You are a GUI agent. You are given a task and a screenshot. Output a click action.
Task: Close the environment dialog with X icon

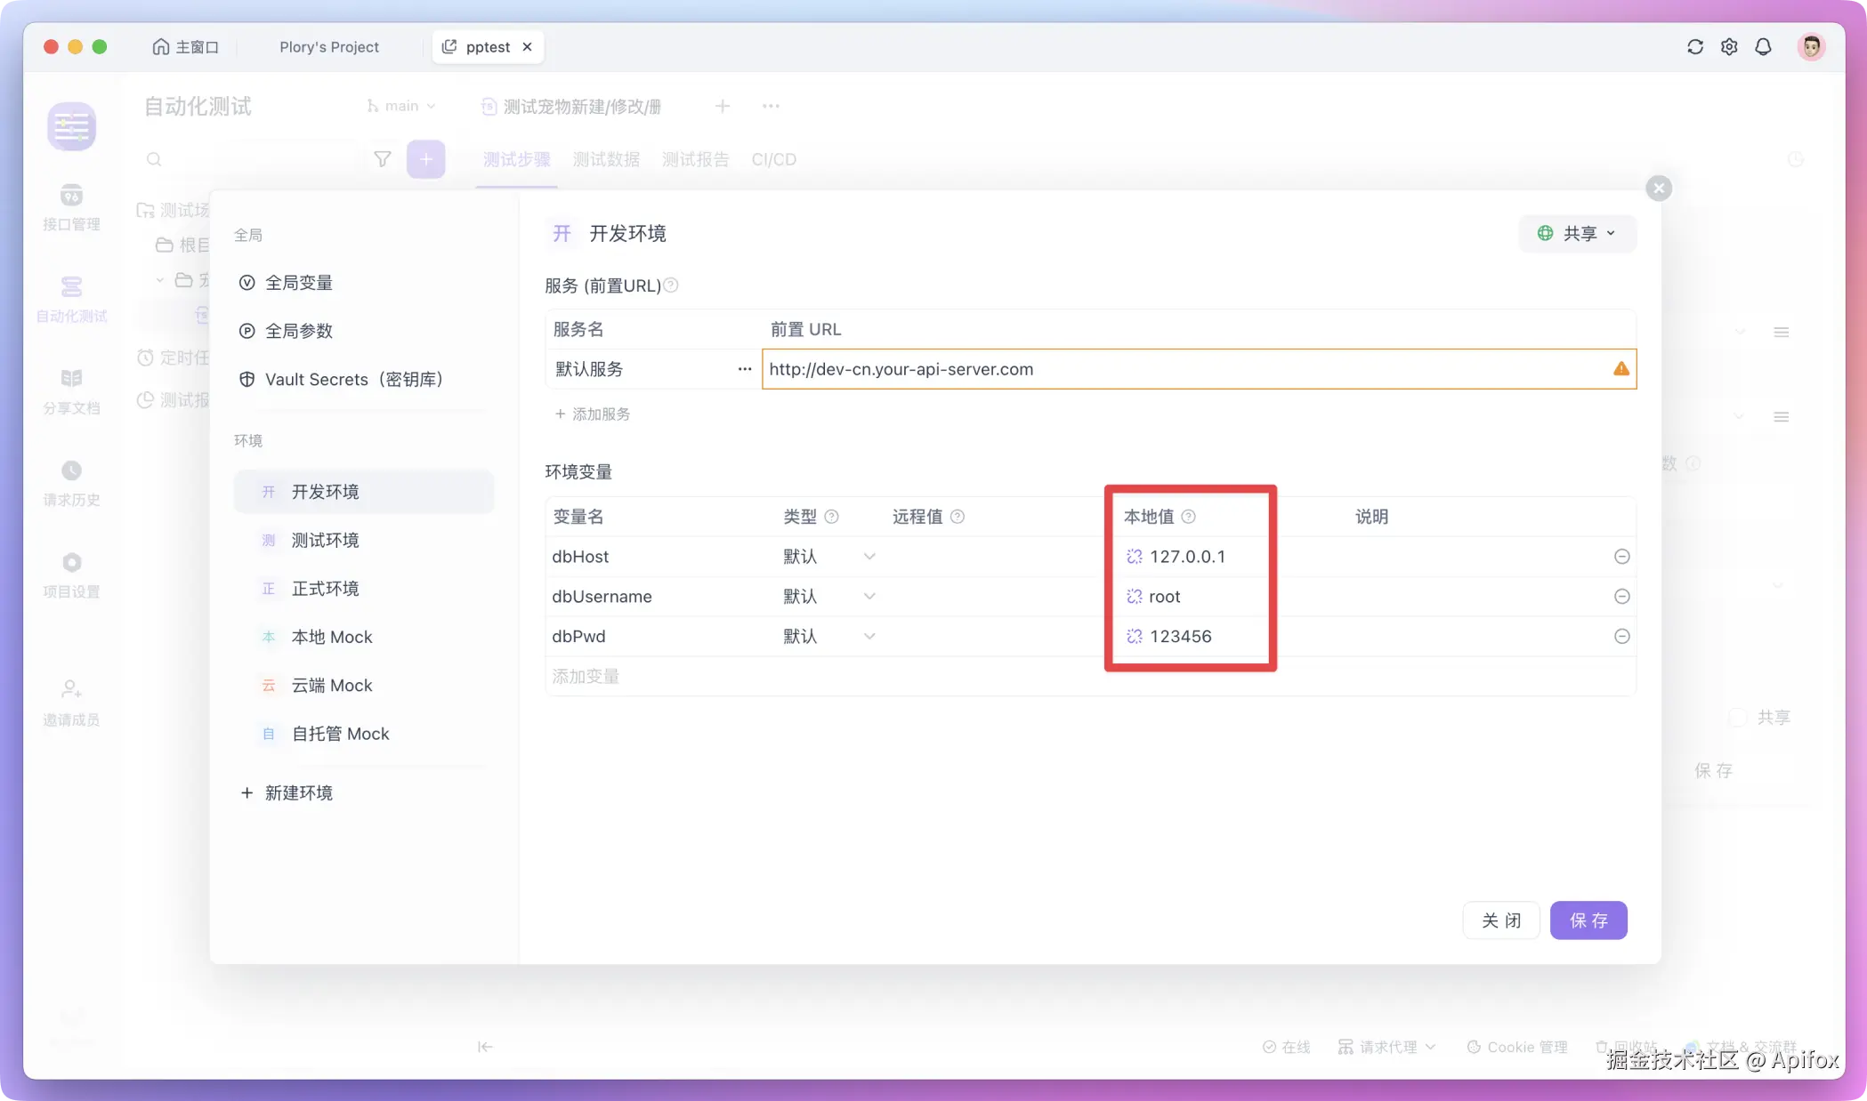1658,189
